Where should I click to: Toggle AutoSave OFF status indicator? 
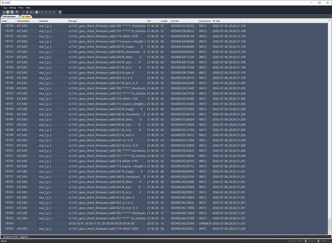pyautogui.click(x=295, y=241)
